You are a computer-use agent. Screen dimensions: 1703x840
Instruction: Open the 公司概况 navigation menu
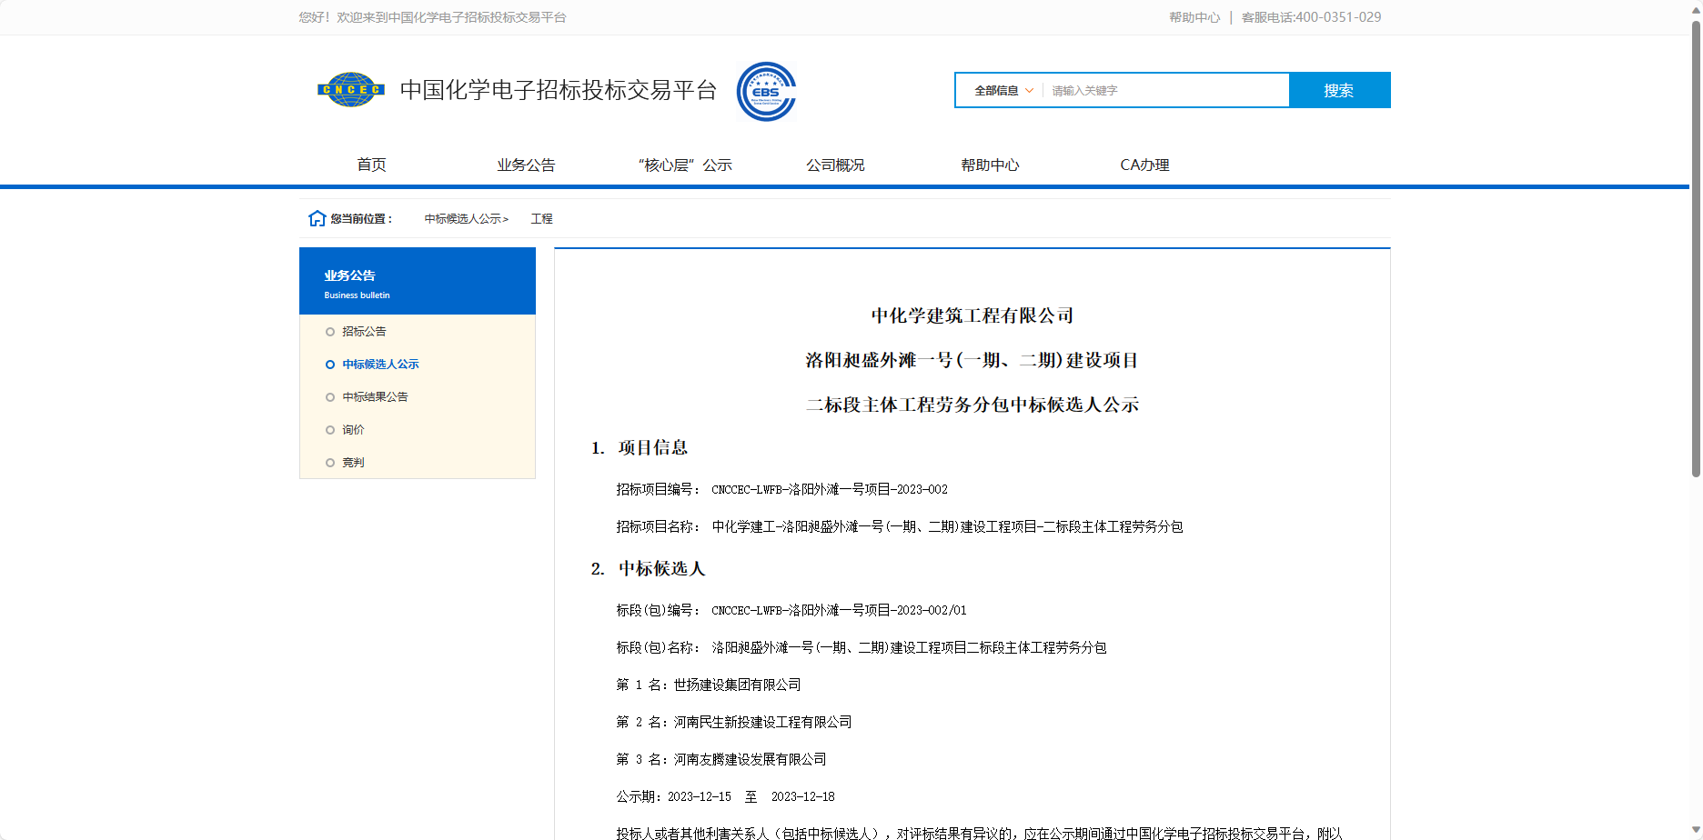834,165
